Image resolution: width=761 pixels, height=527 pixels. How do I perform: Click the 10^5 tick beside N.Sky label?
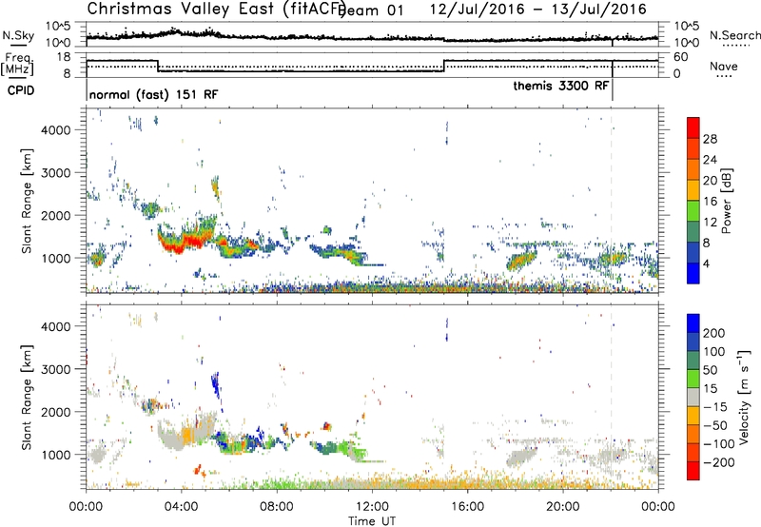coord(58,26)
